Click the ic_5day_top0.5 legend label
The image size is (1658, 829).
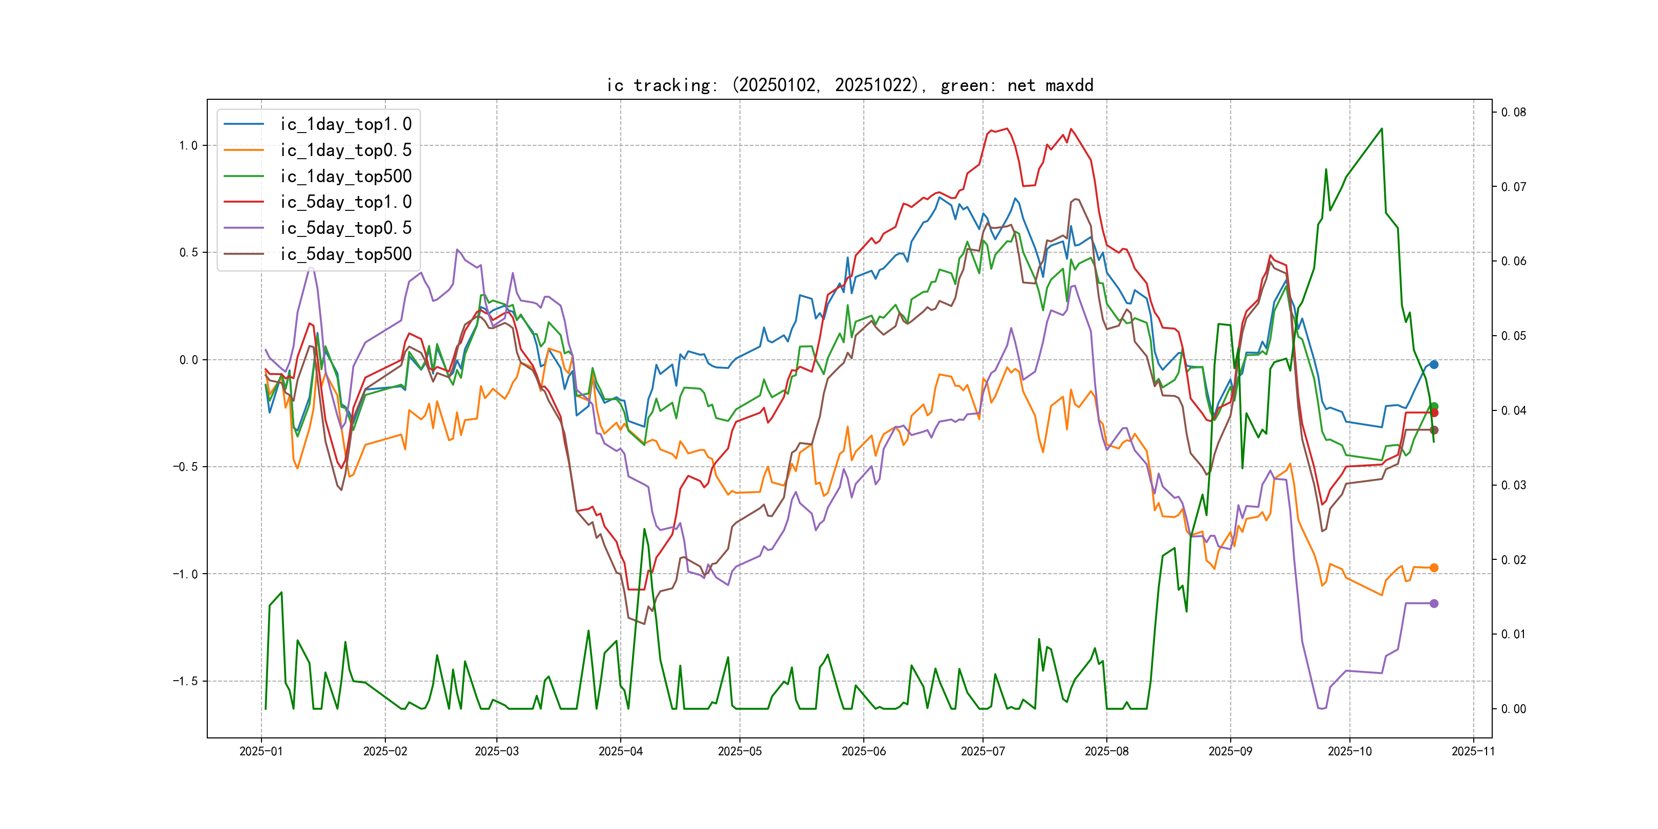click(x=345, y=228)
